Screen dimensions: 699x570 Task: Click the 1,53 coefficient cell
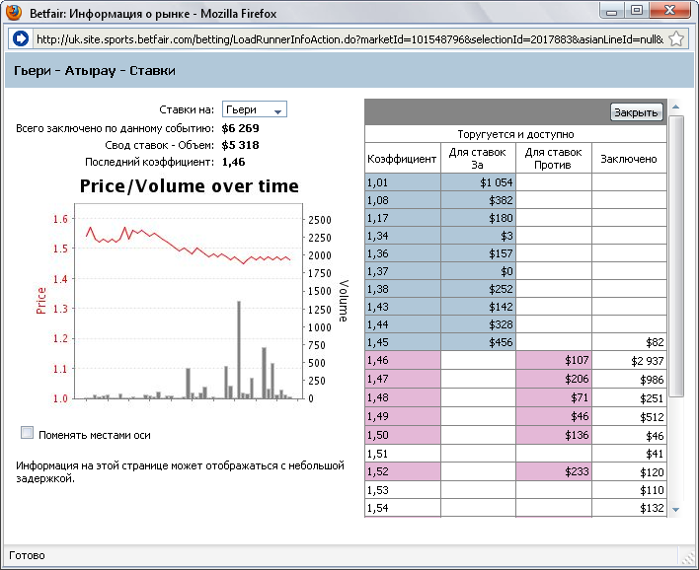[403, 490]
